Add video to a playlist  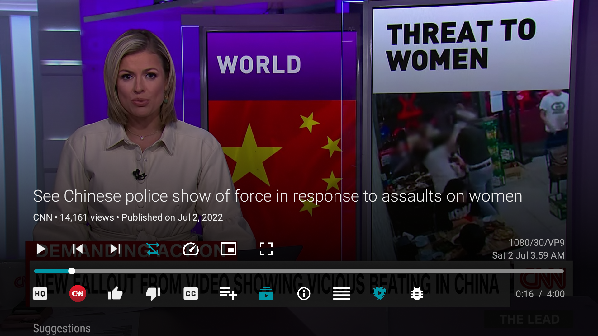point(228,294)
